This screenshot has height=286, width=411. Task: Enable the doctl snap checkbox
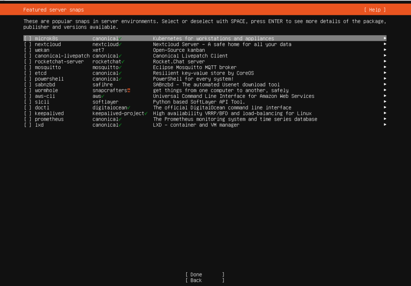(28, 108)
